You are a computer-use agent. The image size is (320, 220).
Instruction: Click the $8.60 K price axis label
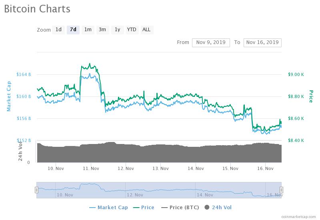[x=296, y=118]
